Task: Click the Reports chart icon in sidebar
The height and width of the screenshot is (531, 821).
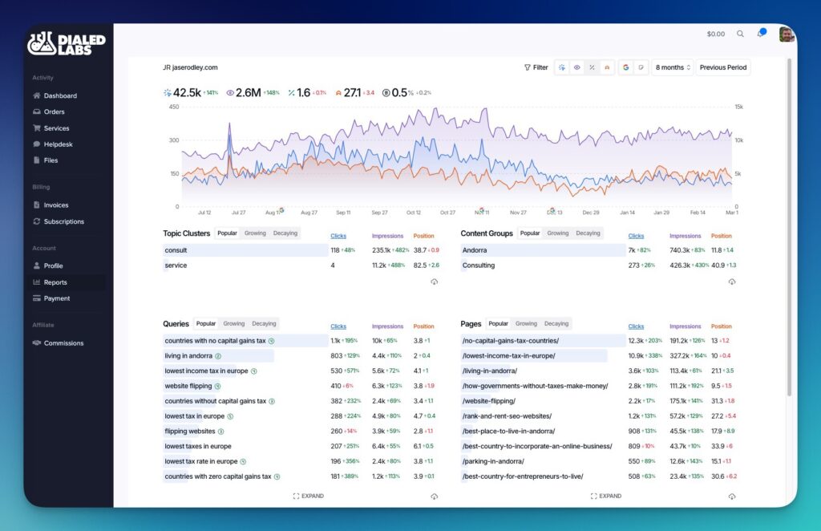Action: pos(37,282)
